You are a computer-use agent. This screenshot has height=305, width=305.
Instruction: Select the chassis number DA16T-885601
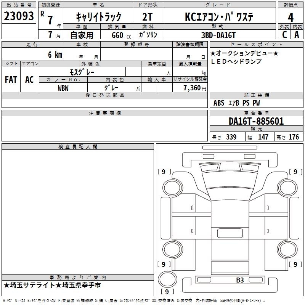coord(256,121)
